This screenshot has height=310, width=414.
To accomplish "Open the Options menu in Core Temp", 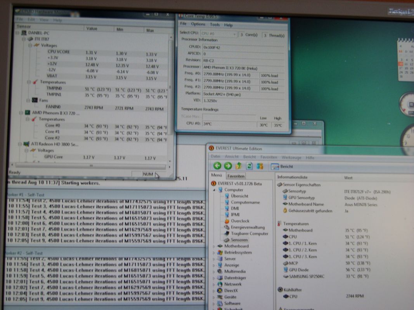I will pos(198,24).
